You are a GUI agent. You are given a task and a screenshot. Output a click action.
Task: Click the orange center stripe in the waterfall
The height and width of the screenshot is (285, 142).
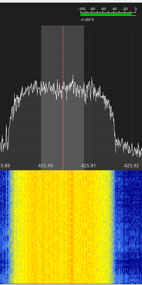point(72,227)
